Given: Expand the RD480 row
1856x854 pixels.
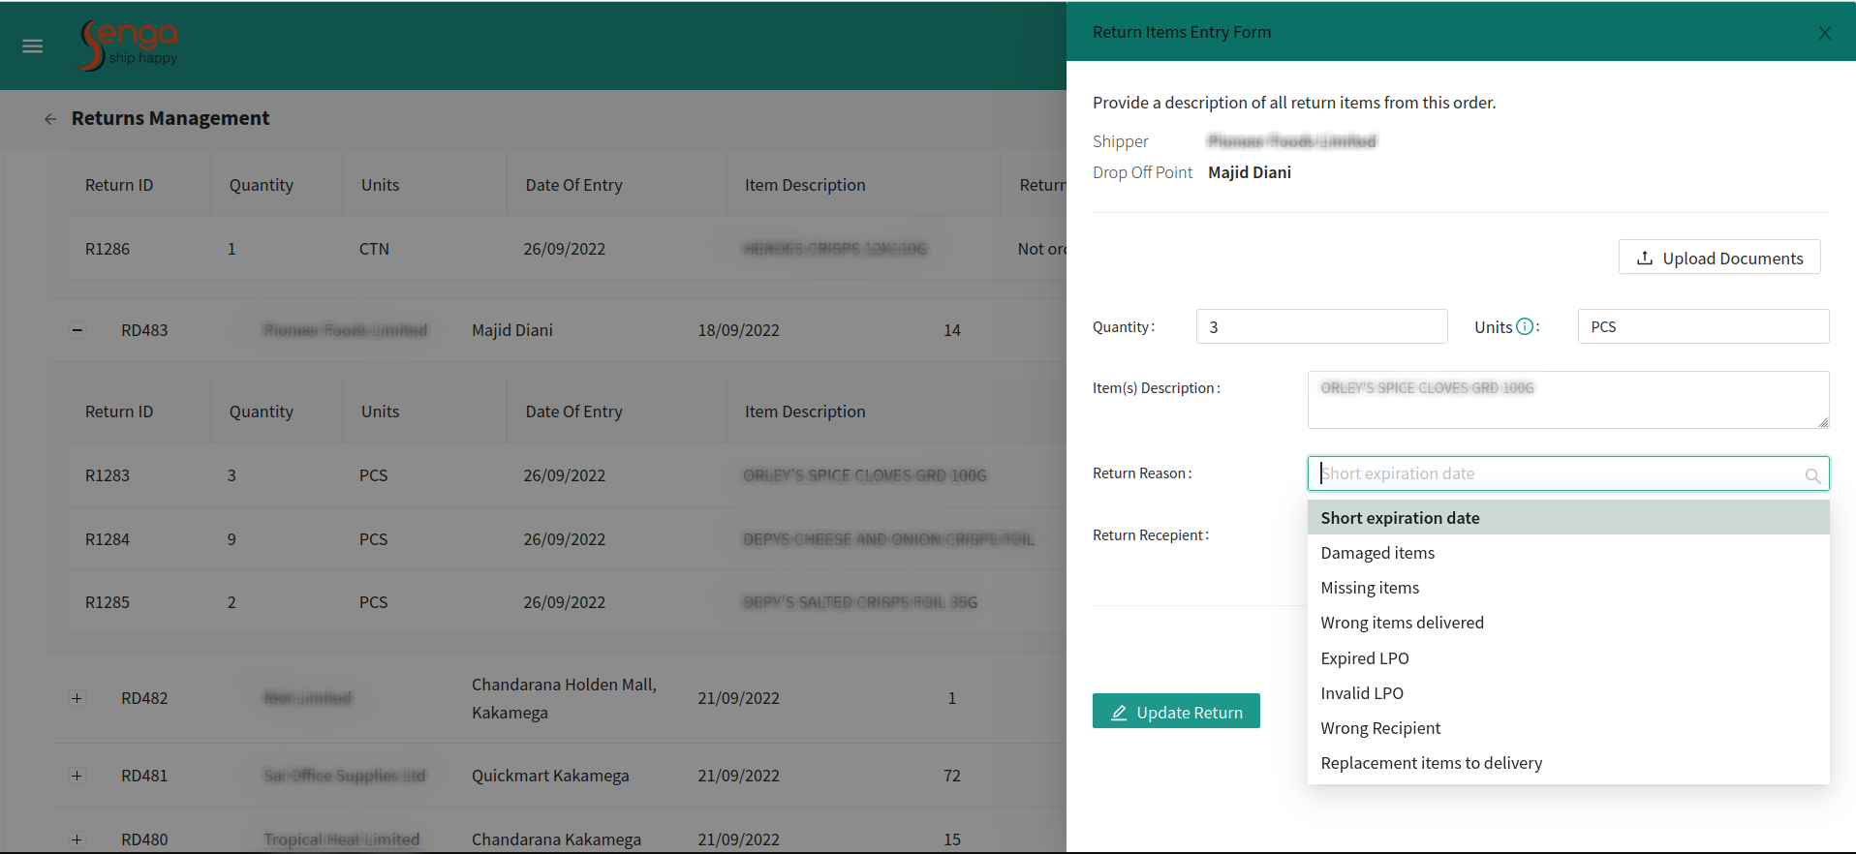Looking at the screenshot, I should click(x=77, y=839).
